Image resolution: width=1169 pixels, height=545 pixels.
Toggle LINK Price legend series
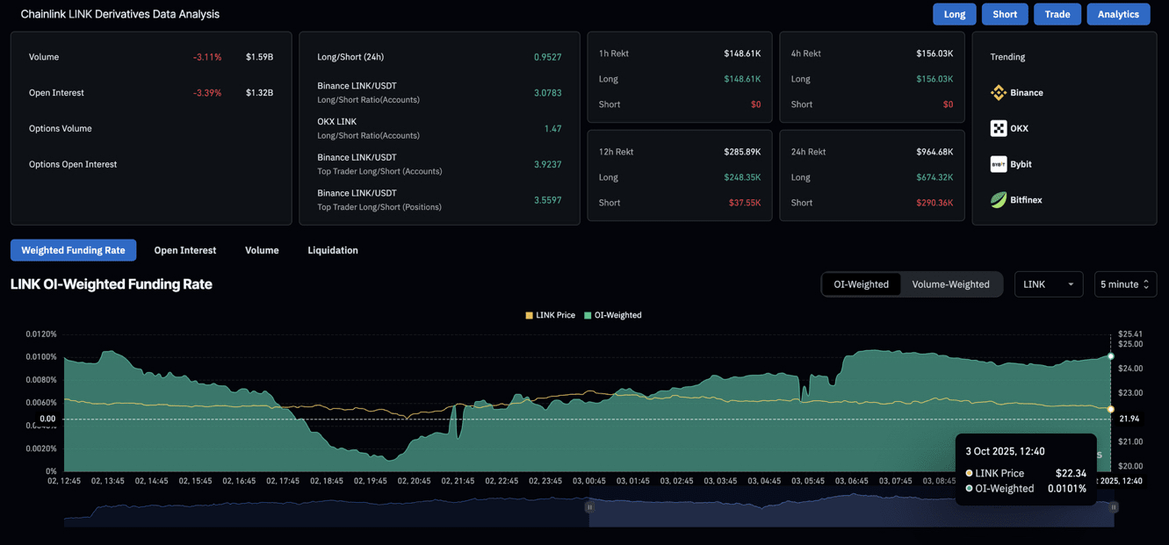click(550, 315)
